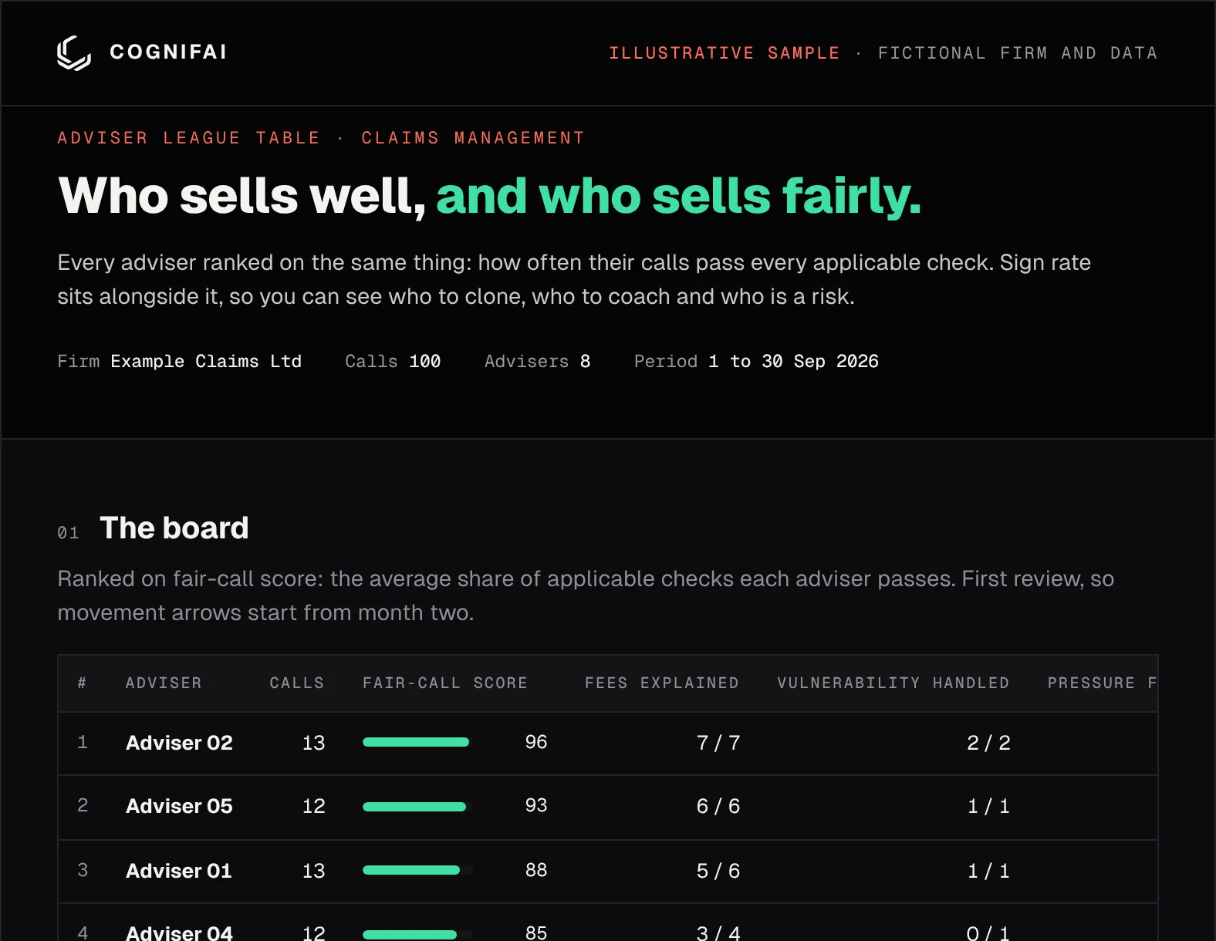Click the vulnerability value in Adviser 01's row
Image resolution: width=1216 pixels, height=941 pixels.
click(989, 871)
